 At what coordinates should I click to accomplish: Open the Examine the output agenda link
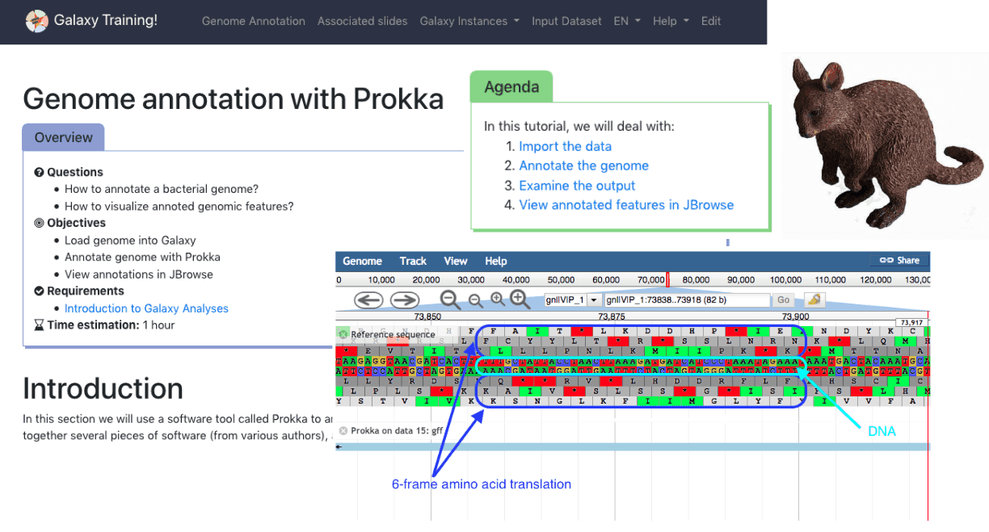(577, 186)
